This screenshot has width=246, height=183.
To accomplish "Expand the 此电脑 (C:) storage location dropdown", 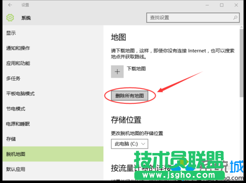I will pos(129,144).
